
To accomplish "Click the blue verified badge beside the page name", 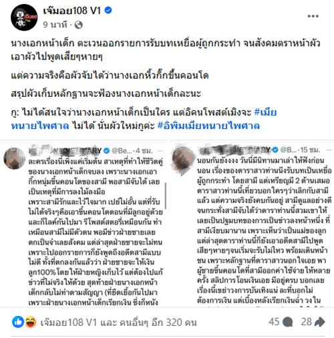I will click(108, 10).
